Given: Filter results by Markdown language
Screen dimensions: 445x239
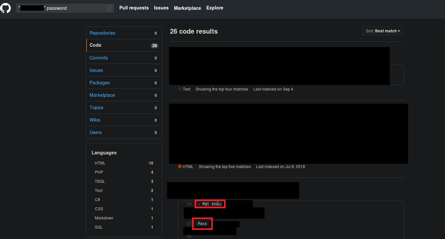Looking at the screenshot, I should pos(124,218).
